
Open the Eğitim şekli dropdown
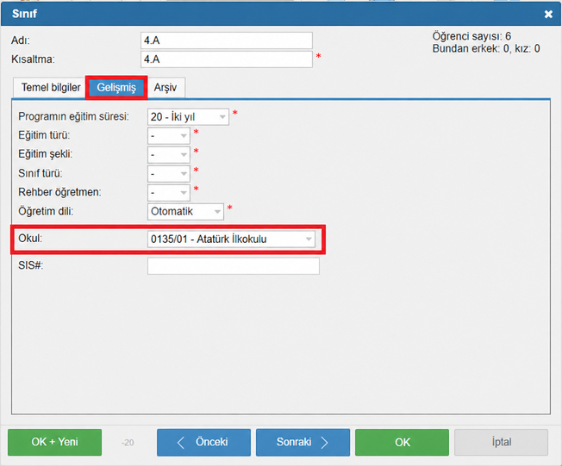[168, 155]
